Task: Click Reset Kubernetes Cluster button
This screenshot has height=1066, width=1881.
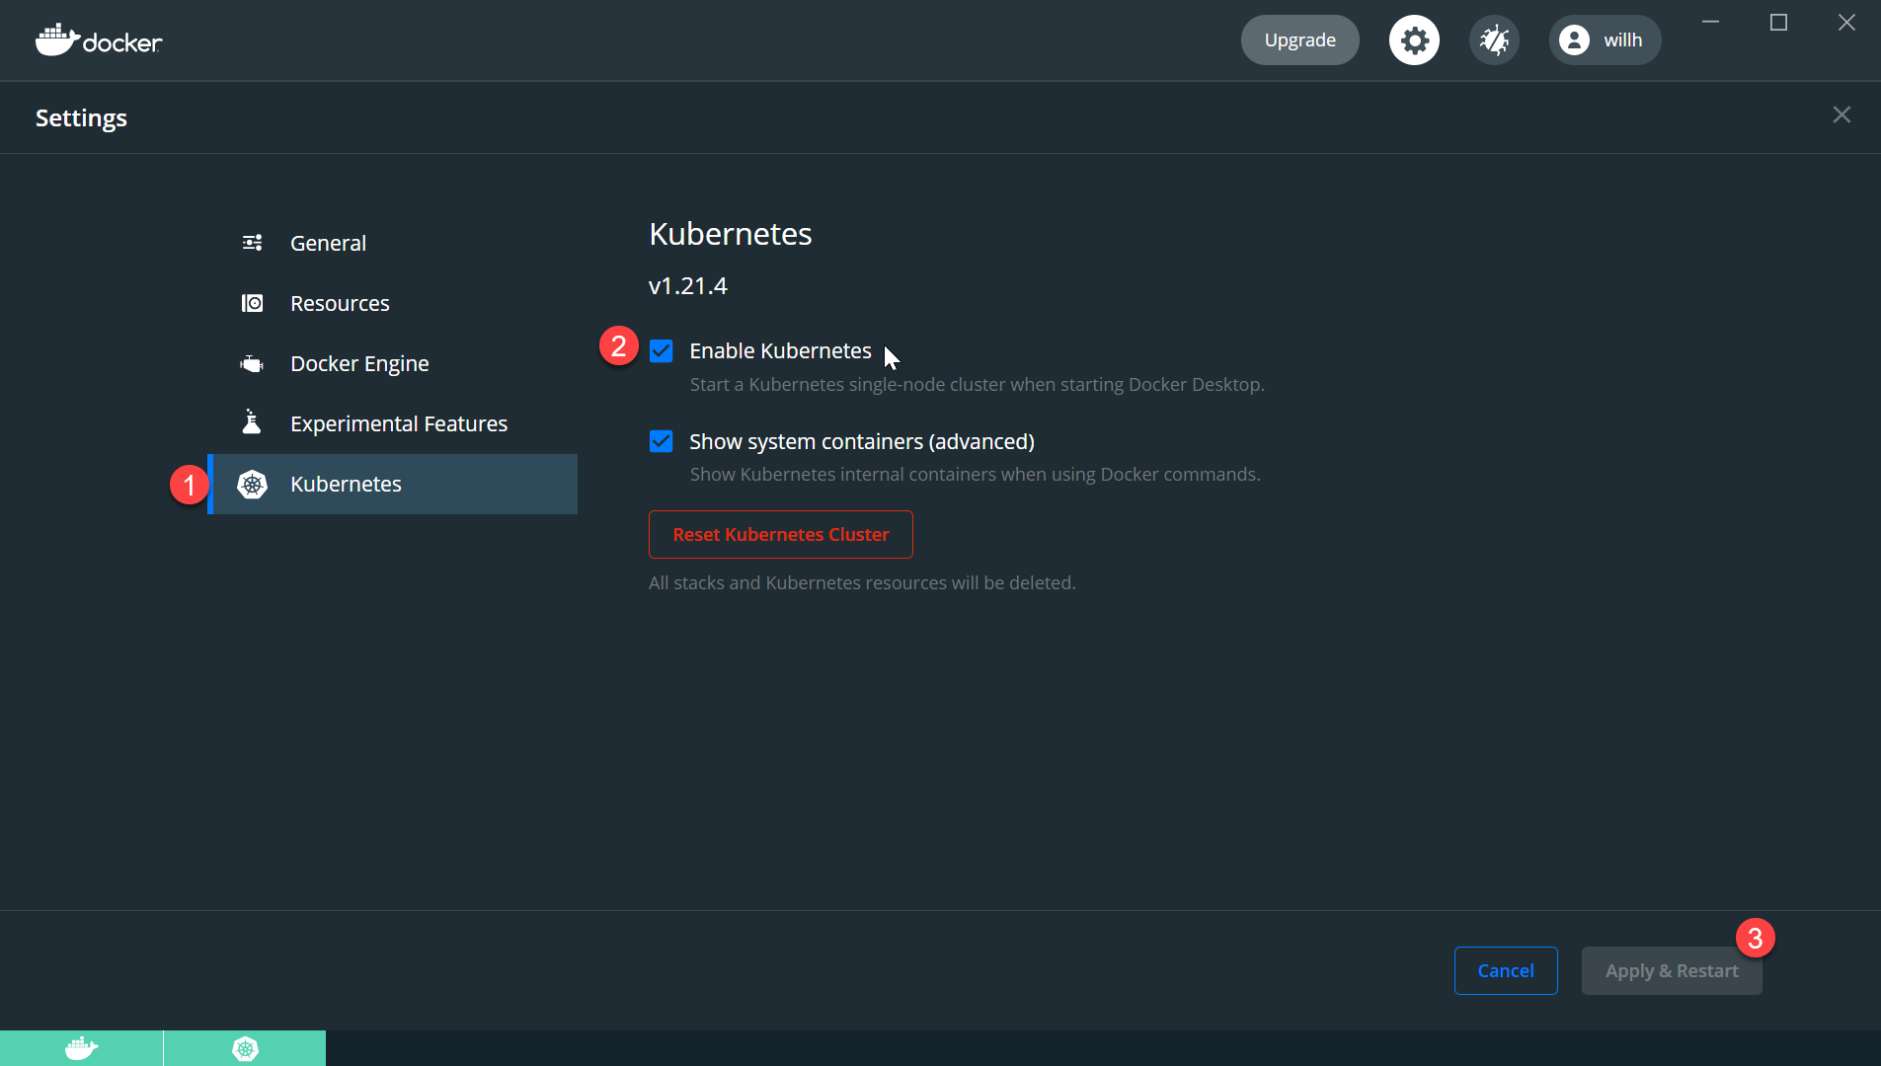Action: [x=781, y=534]
